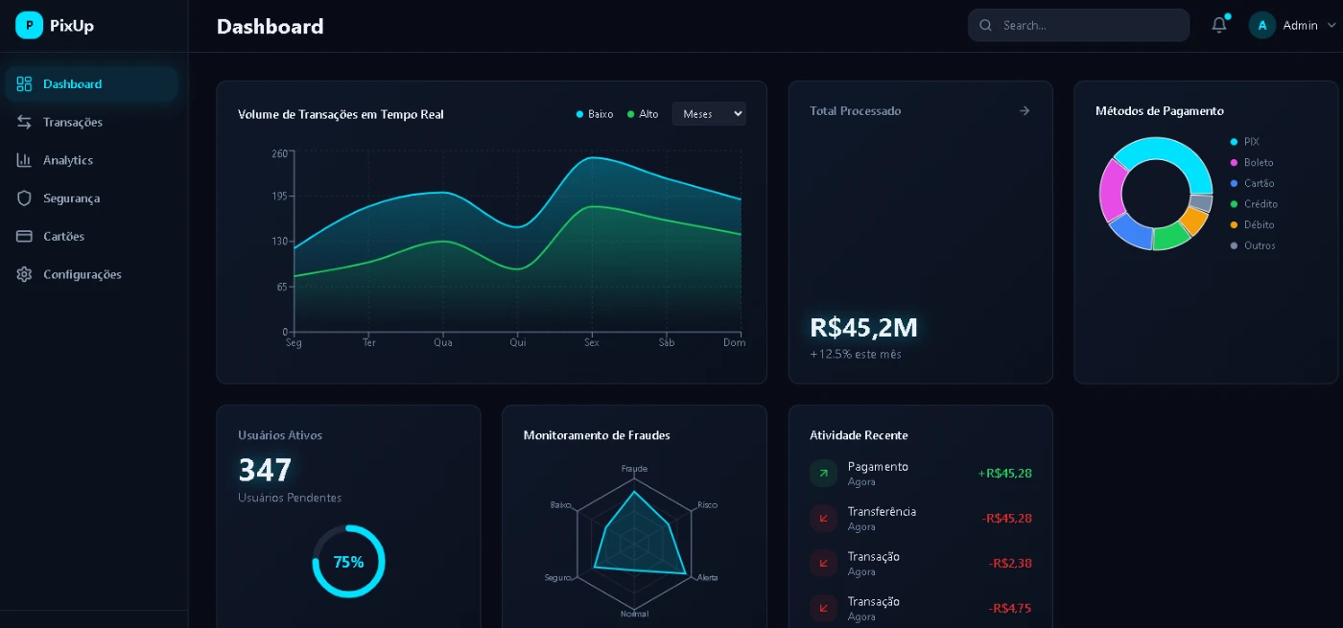This screenshot has height=628, width=1343.
Task: Open the Meses period dropdown
Action: click(x=708, y=114)
